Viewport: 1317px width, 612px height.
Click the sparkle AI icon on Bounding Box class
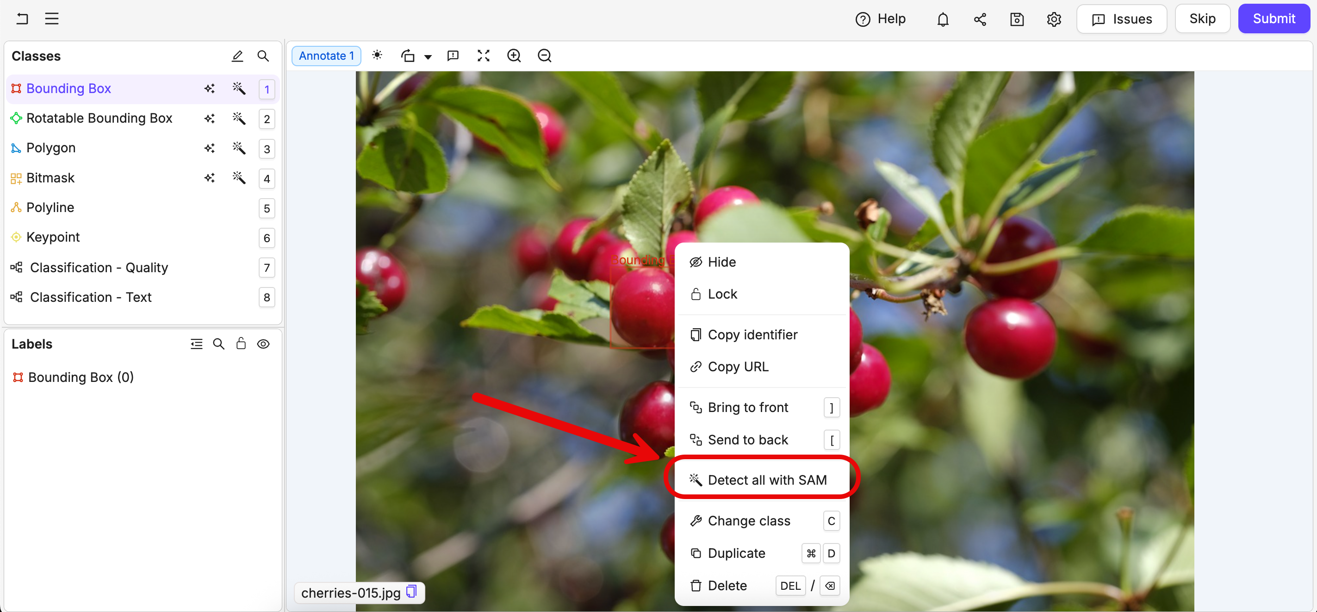pos(210,88)
